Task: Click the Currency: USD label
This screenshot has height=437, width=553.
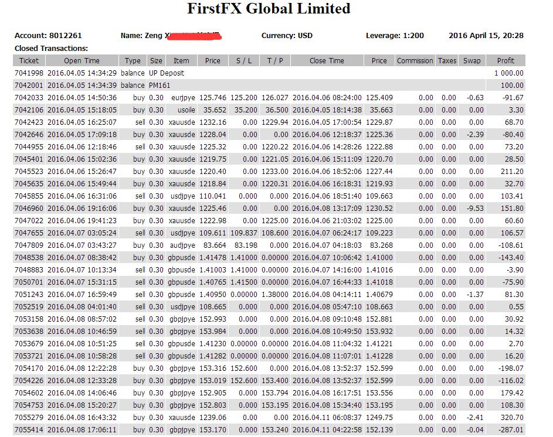Action: (287, 36)
